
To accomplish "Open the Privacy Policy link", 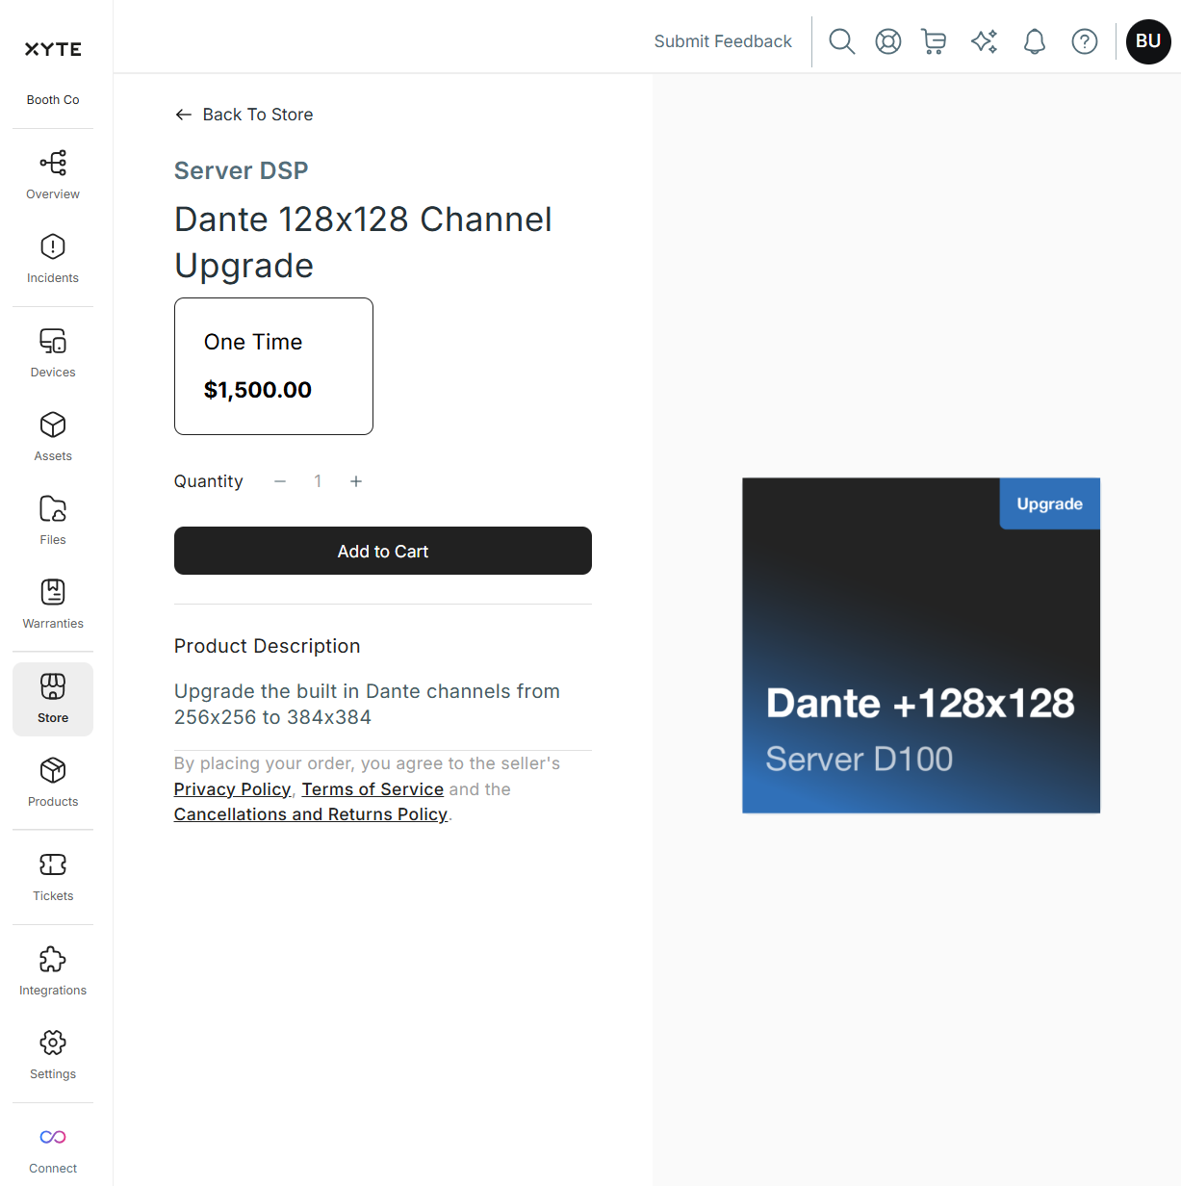I will [232, 789].
